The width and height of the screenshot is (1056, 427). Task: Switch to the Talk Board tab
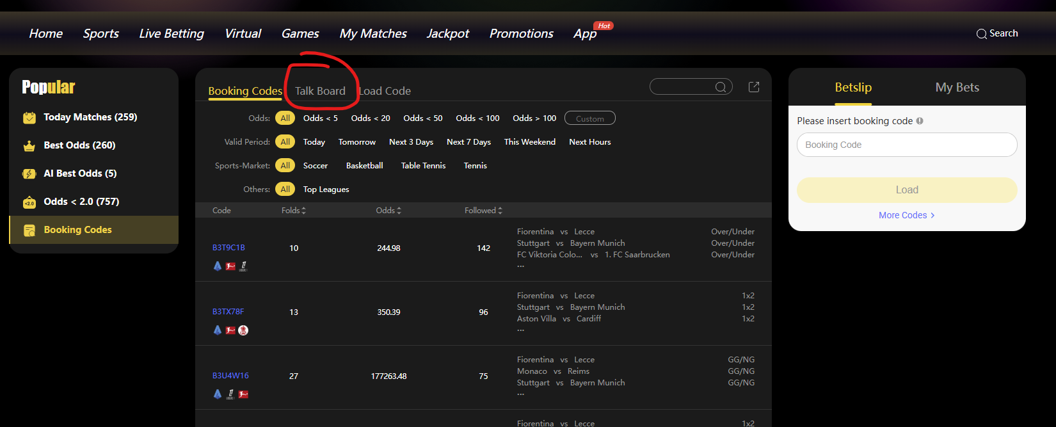320,92
